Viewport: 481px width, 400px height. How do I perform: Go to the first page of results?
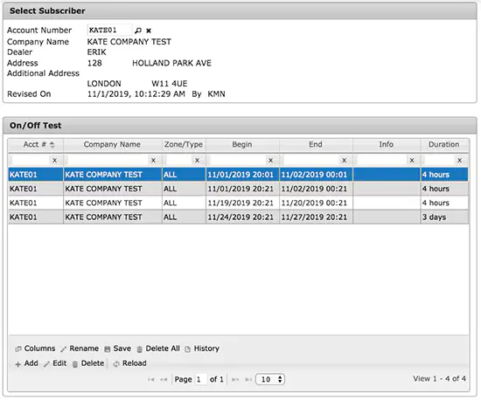click(150, 380)
